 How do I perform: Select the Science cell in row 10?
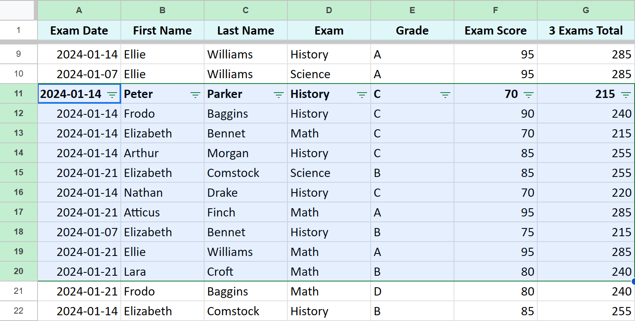coord(329,74)
